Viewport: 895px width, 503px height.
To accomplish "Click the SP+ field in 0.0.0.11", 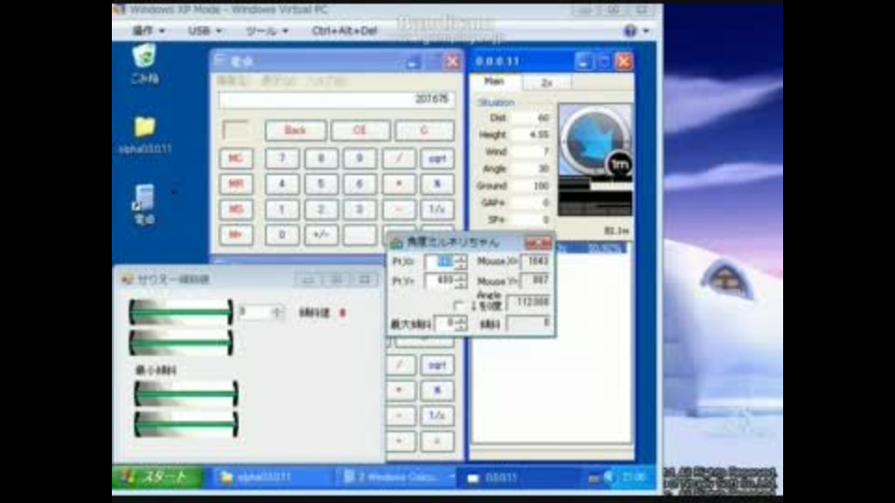I will click(531, 220).
